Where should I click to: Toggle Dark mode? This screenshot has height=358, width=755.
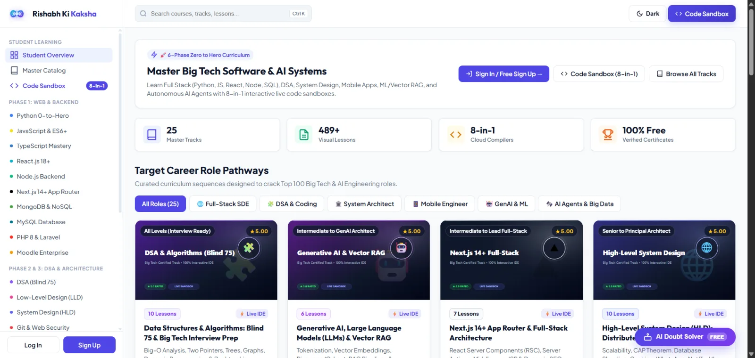coord(647,14)
